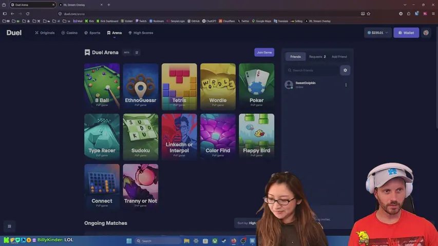Choose the Sudoku game card
The width and height of the screenshot is (438, 246).
pyautogui.click(x=141, y=137)
